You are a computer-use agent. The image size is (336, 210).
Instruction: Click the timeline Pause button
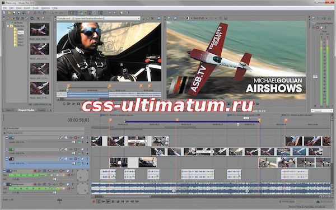click(x=113, y=202)
